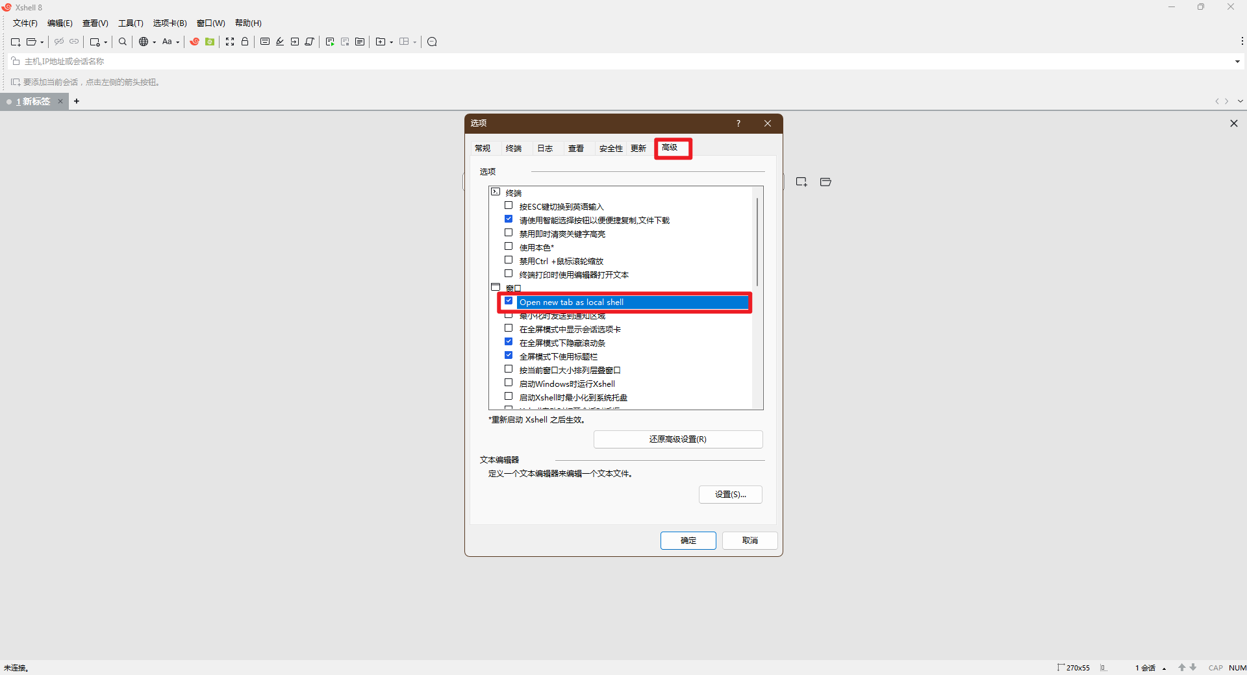Click the red Xmanager swirl icon
Image resolution: width=1247 pixels, height=675 pixels.
[194, 42]
